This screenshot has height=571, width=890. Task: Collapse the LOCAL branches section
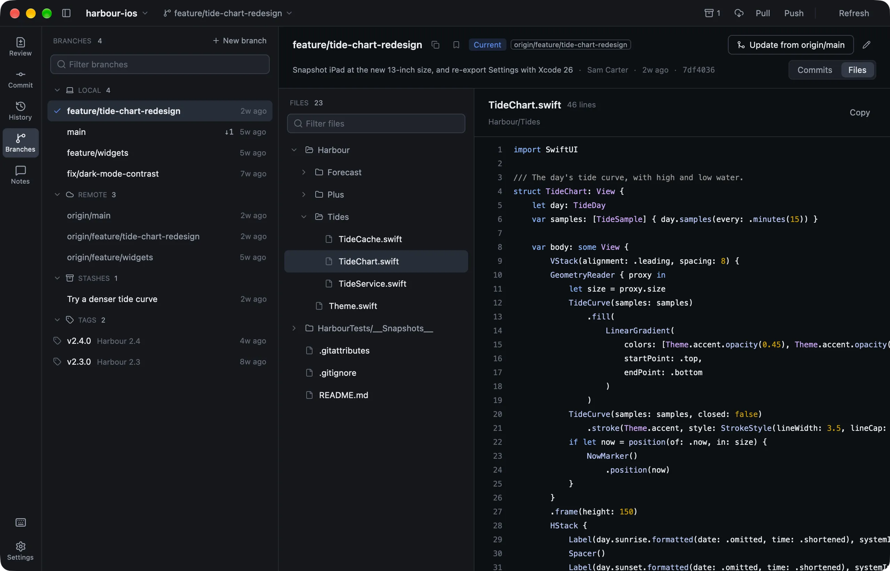click(57, 90)
